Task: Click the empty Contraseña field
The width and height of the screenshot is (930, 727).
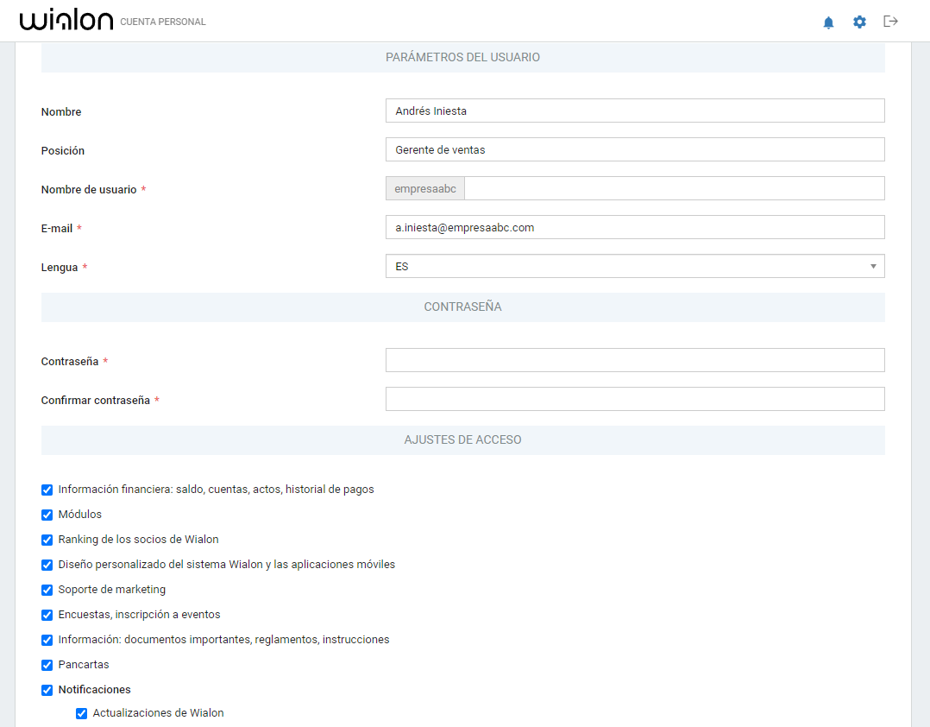Action: [x=634, y=360]
